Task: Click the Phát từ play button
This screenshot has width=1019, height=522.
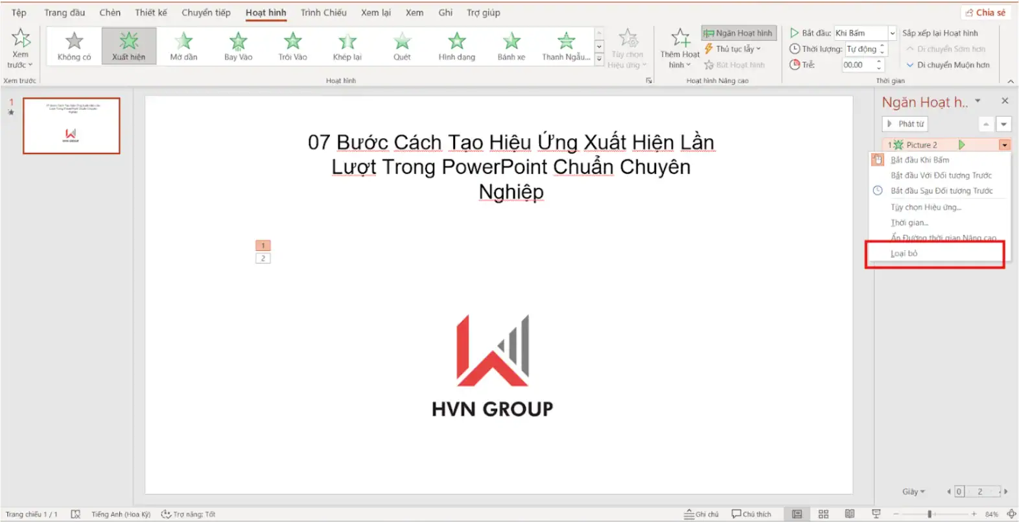Action: tap(905, 124)
